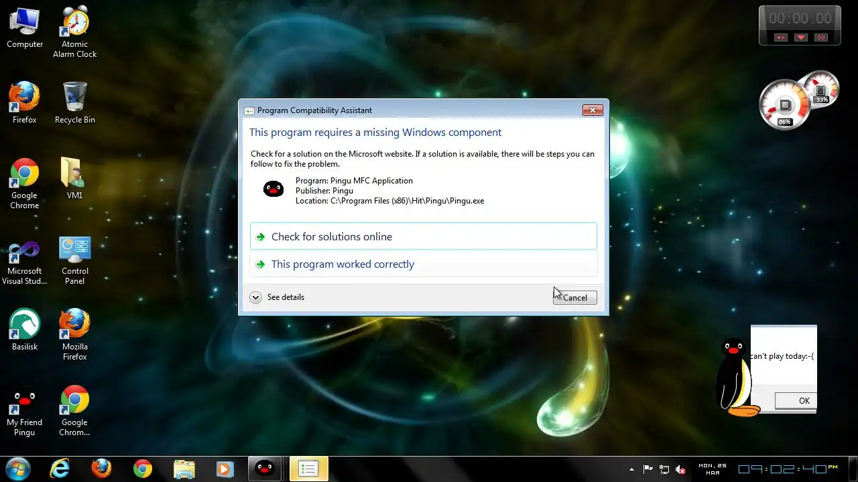Click timer gadget middle down-arrow button
The width and height of the screenshot is (858, 482).
(801, 37)
